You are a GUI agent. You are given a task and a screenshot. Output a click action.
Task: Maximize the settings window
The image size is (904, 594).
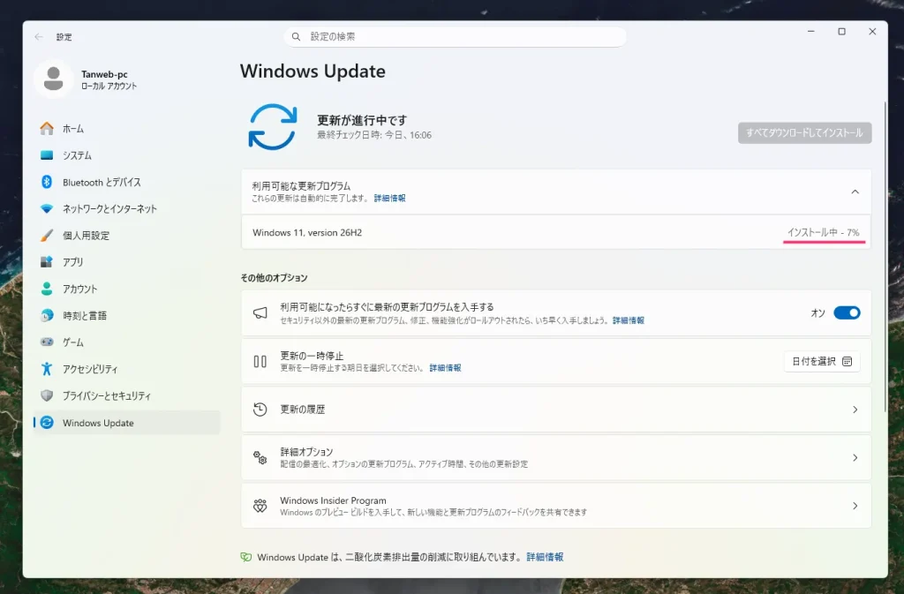pos(841,32)
